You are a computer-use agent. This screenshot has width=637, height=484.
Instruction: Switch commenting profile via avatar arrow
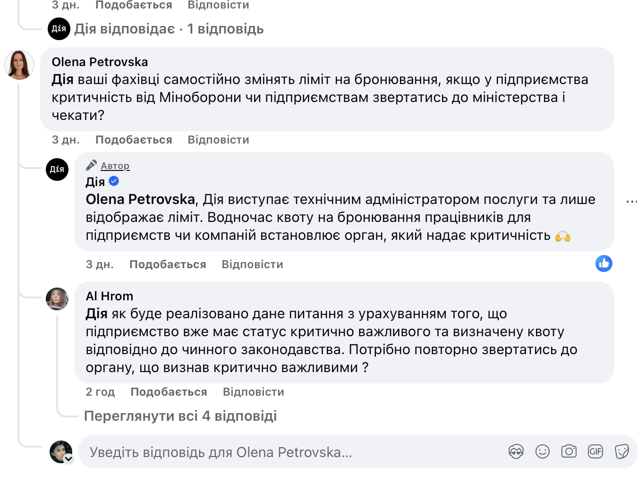(x=68, y=459)
